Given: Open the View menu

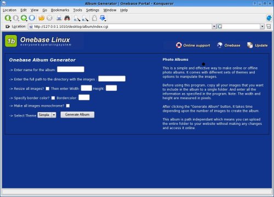Looking at the screenshot, I should (35, 10).
